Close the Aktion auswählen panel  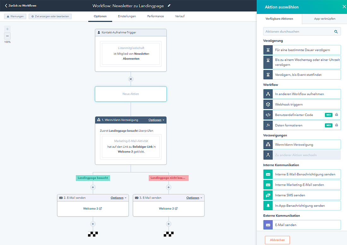(x=344, y=7)
